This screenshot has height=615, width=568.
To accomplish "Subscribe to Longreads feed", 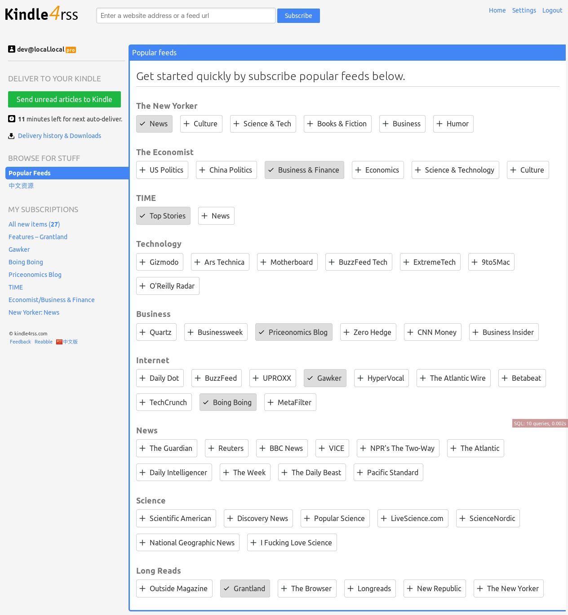I will coord(370,588).
